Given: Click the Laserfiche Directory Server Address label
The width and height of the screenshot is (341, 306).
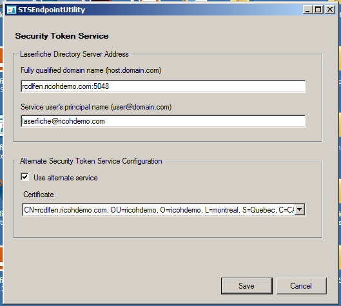Looking at the screenshot, I should coord(74,54).
